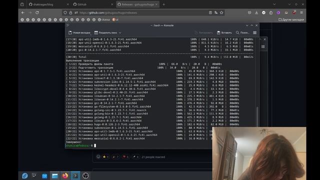Open the Discover software store taskbar icon
The height and width of the screenshot is (180, 320).
[x=44, y=175]
